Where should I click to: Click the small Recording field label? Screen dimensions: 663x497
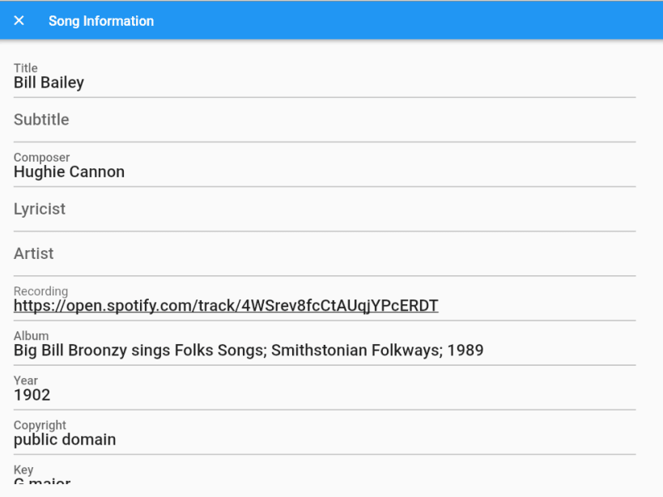[41, 291]
